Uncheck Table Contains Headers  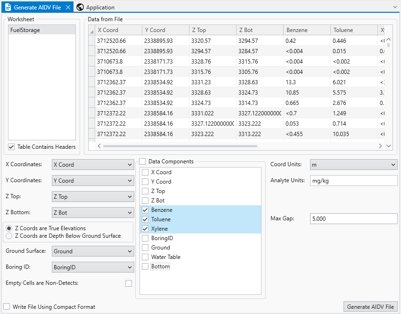11,147
